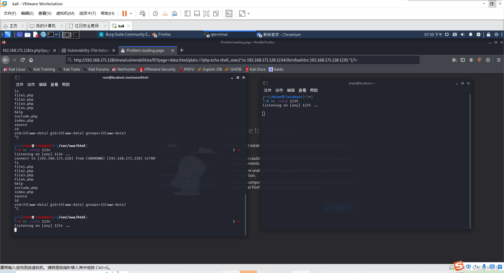The height and width of the screenshot is (273, 504).
Task: Revert VM to previous snapshot
Action: click(x=165, y=13)
